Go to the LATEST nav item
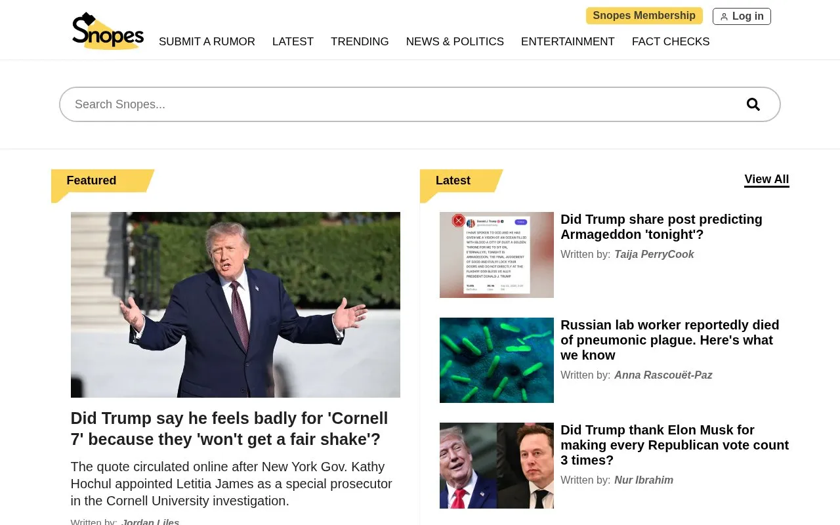 (x=293, y=41)
